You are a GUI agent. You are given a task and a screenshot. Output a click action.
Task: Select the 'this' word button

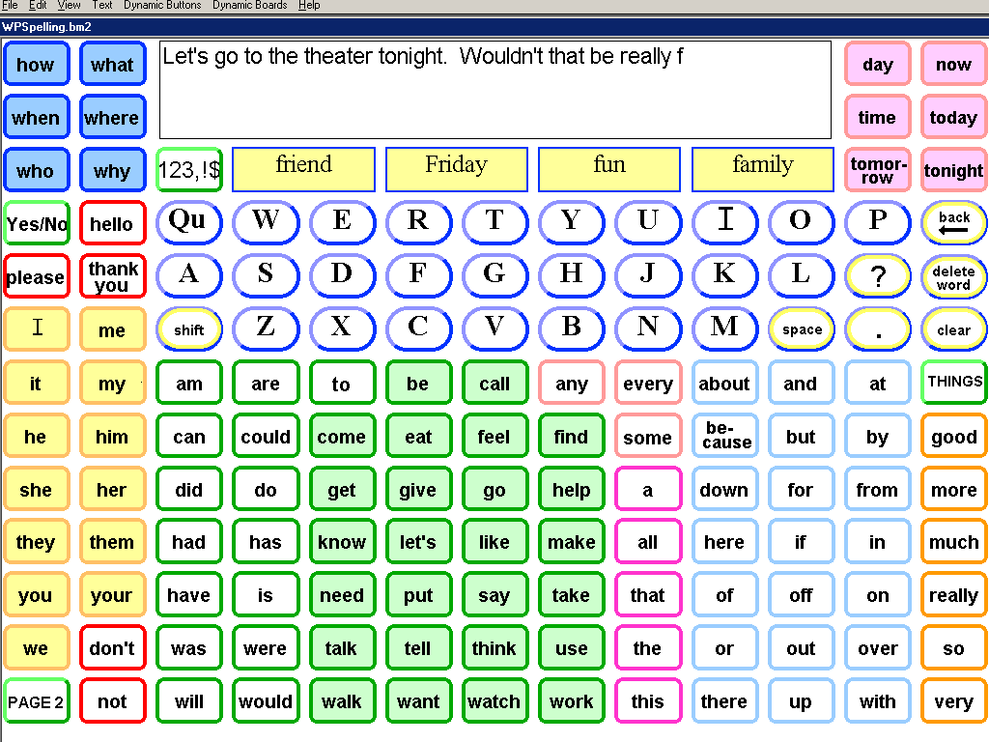coord(648,701)
